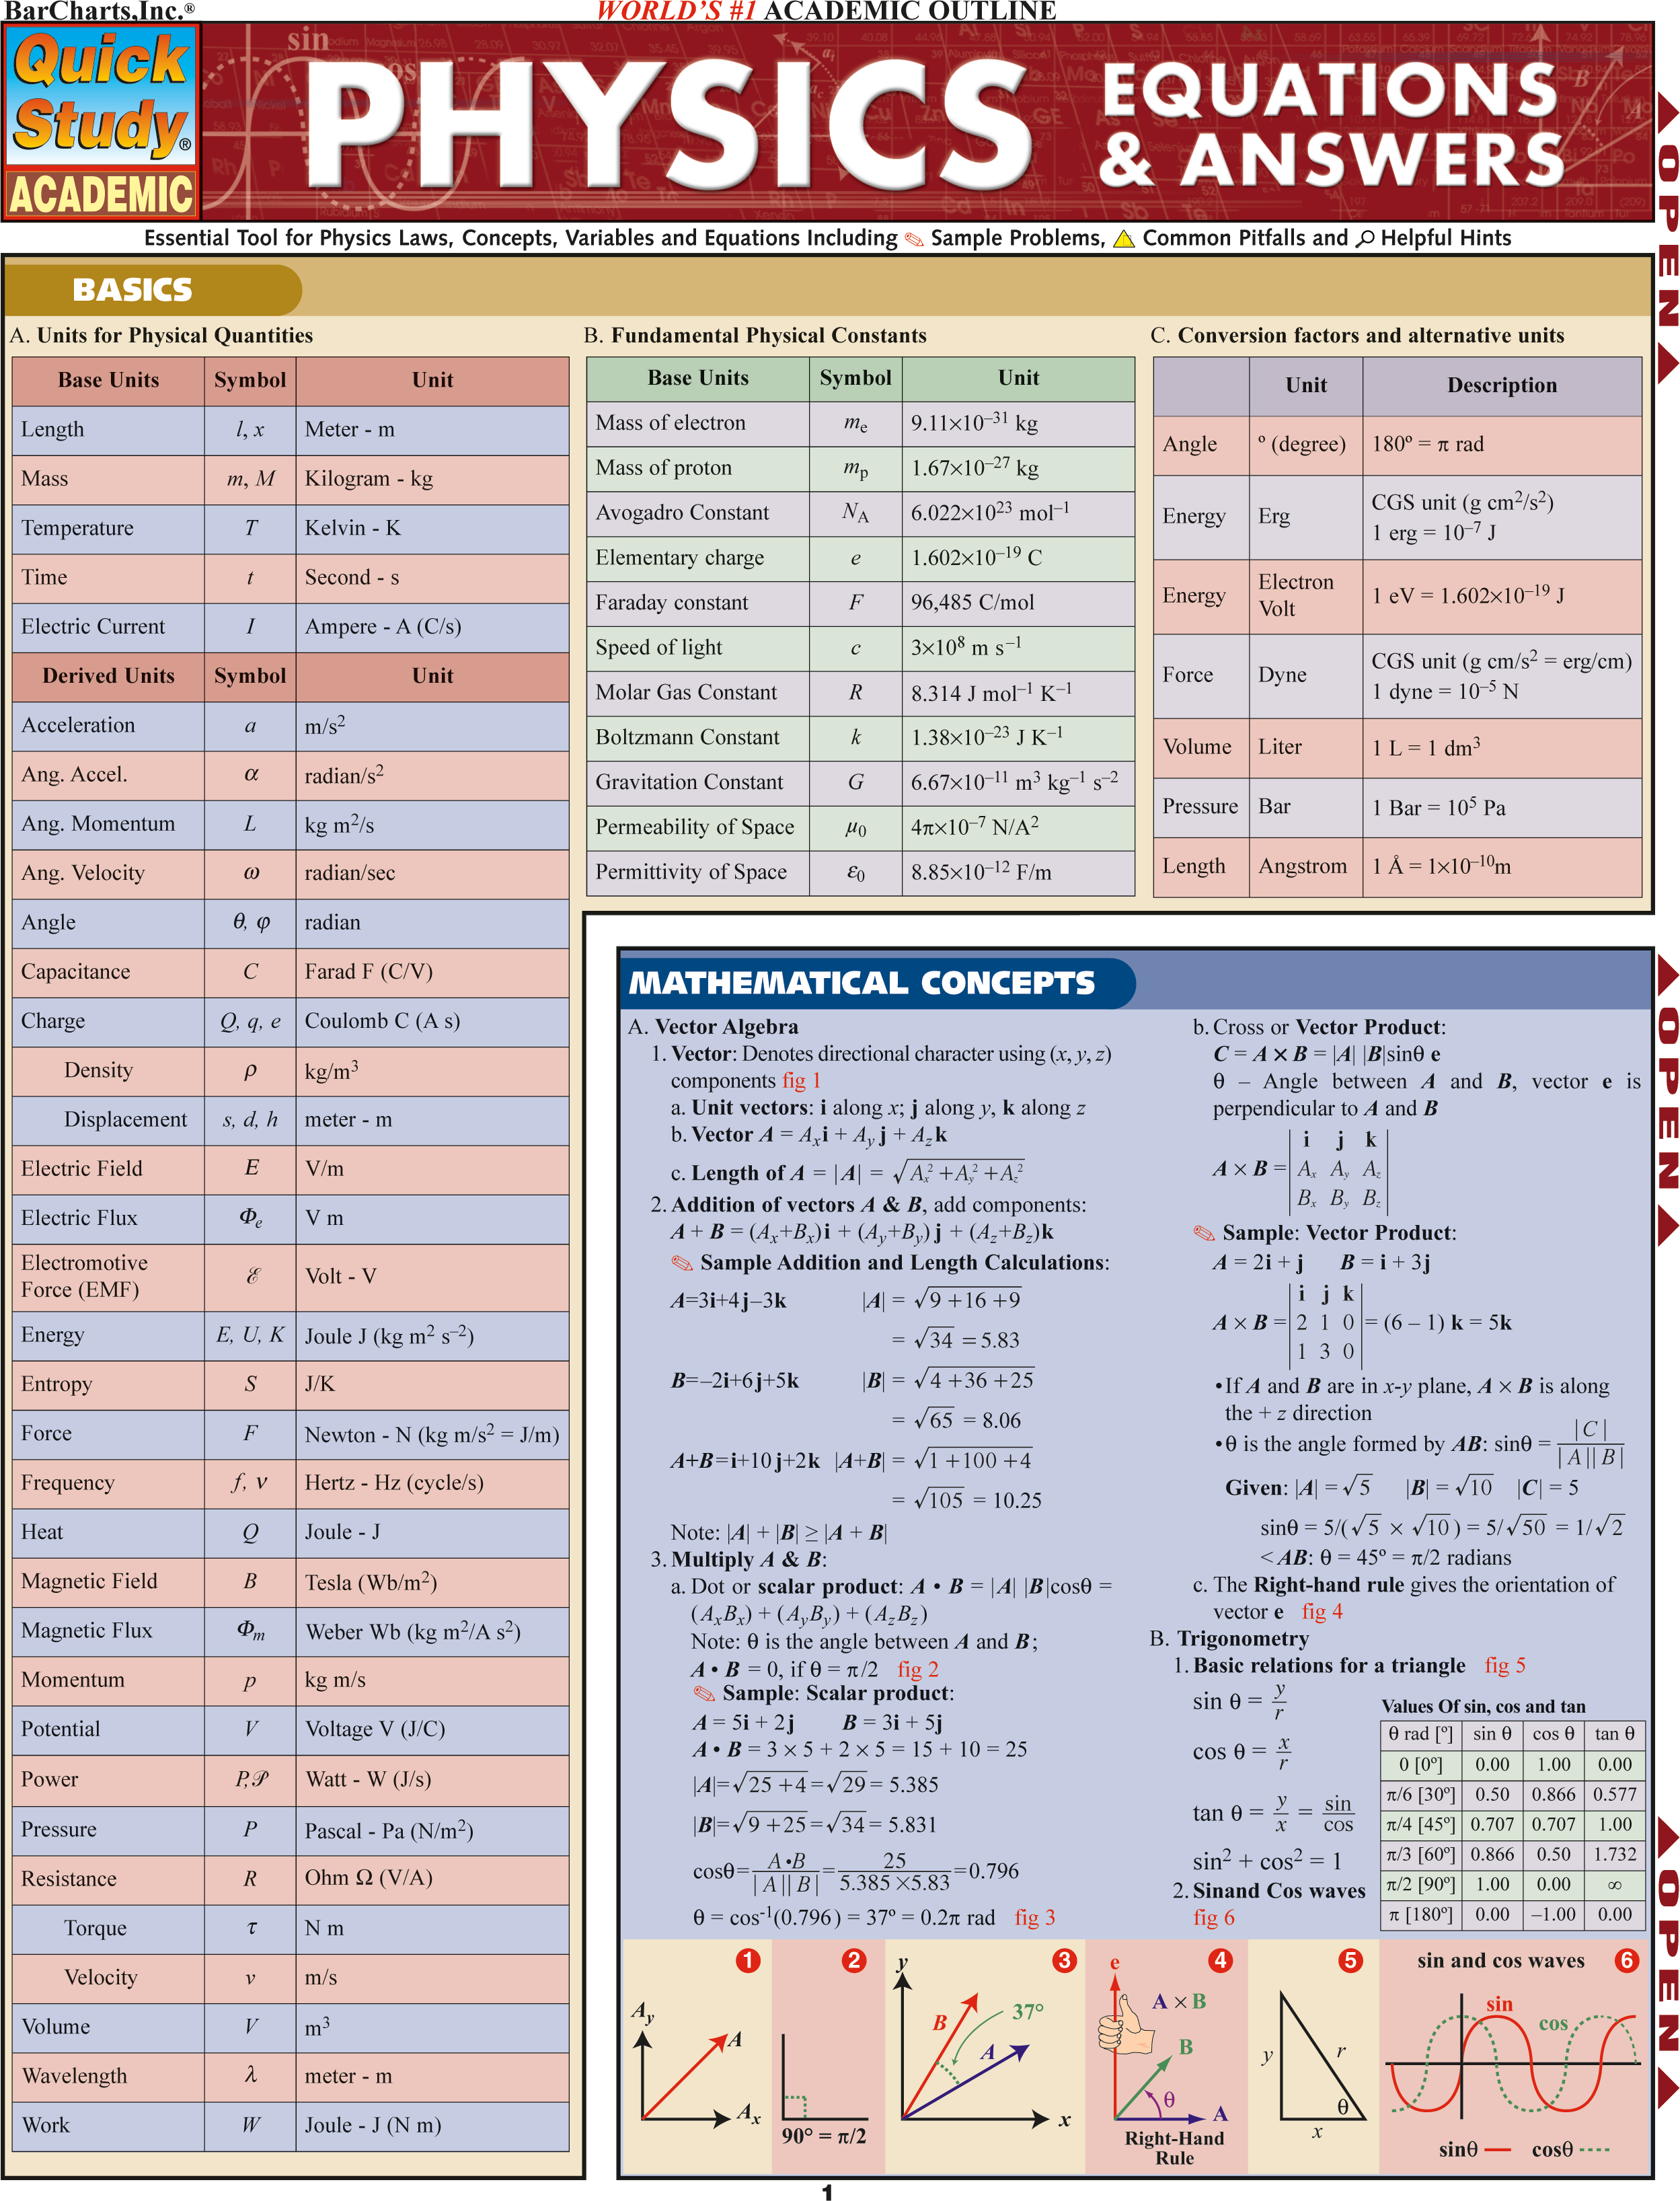Select the 'Electron Volt' unit cell

coord(1305,596)
